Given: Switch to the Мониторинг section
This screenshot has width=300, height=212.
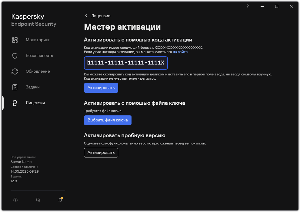Looking at the screenshot, I should pos(37,40).
